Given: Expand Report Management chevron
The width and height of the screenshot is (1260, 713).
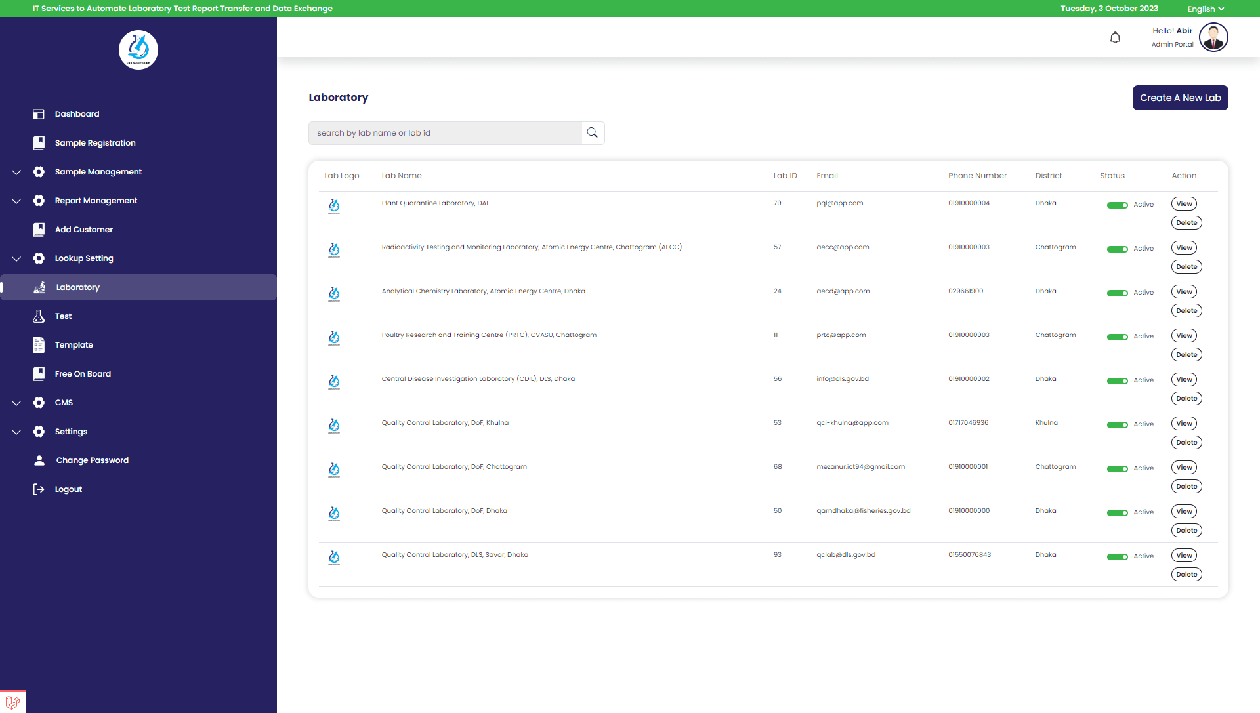Looking at the screenshot, I should [16, 201].
